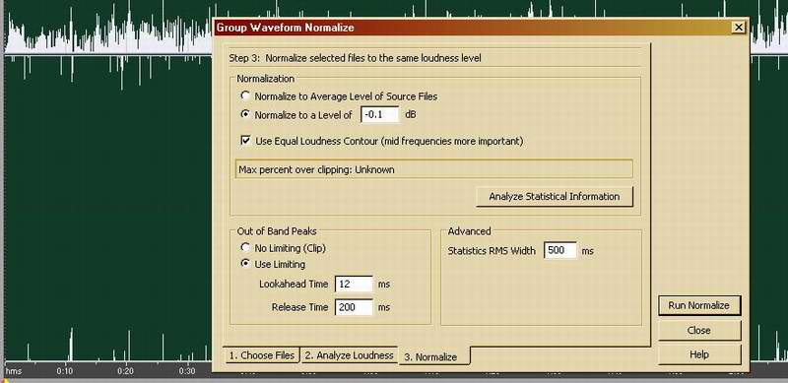This screenshot has width=788, height=383.
Task: Click the 0:20 mark on timeline ruler
Action: click(126, 371)
